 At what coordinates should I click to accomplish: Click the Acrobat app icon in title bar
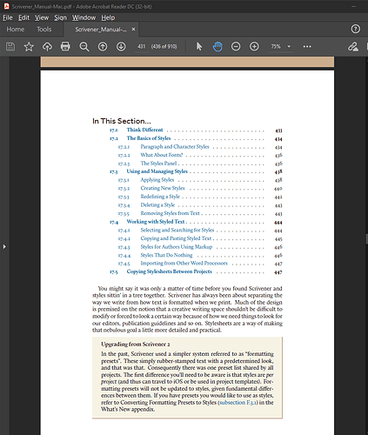[6, 6]
